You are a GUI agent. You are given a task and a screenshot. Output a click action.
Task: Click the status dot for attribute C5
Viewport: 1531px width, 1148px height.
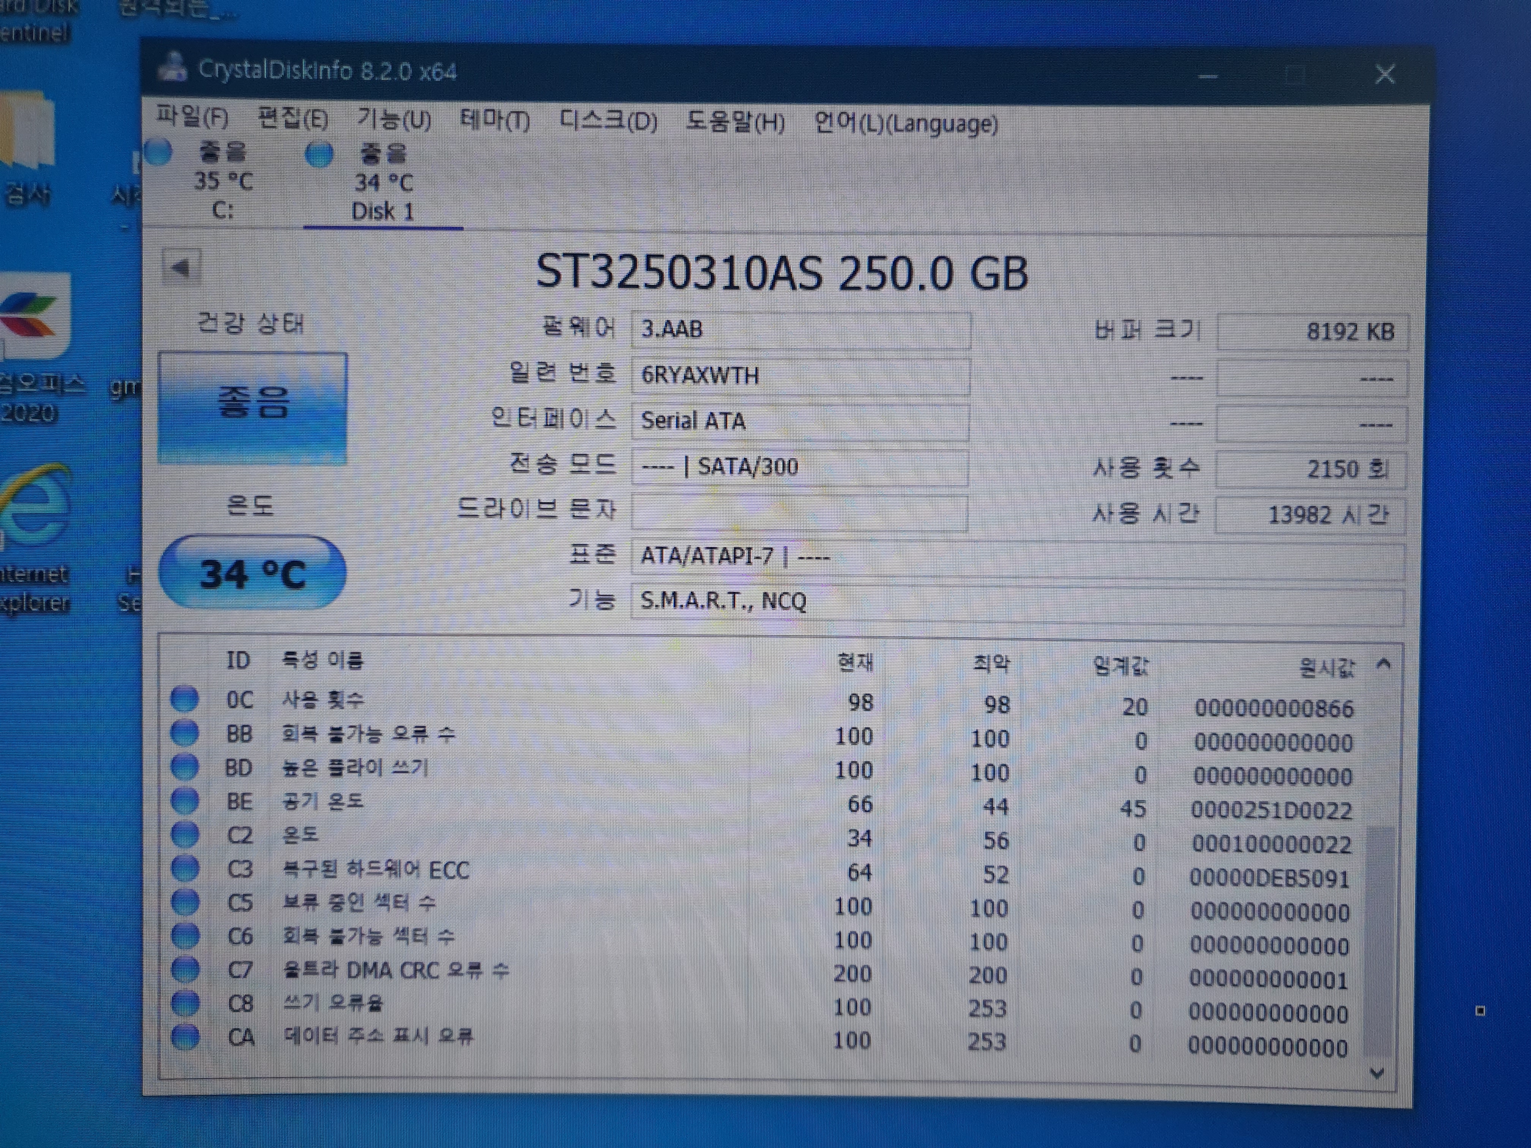[186, 902]
